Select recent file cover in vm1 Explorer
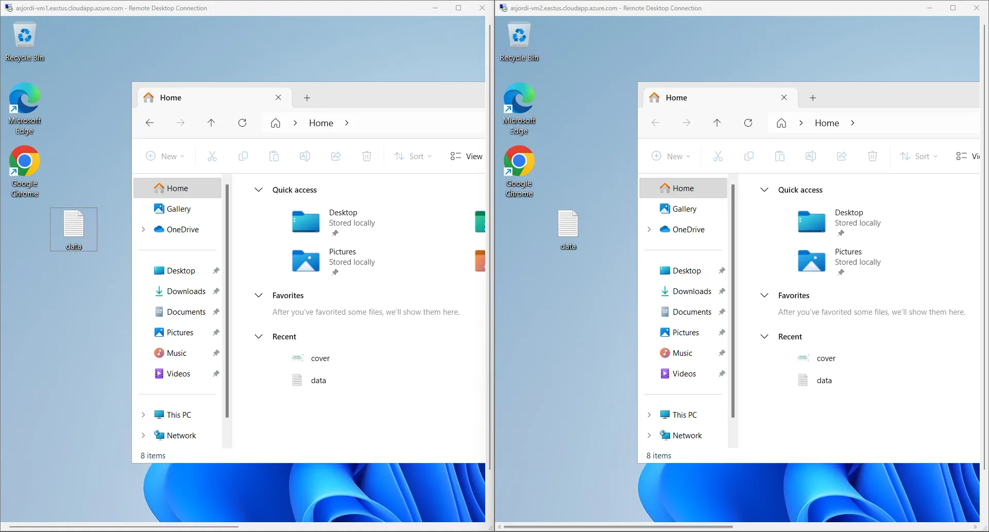The height and width of the screenshot is (532, 989). [x=311, y=358]
